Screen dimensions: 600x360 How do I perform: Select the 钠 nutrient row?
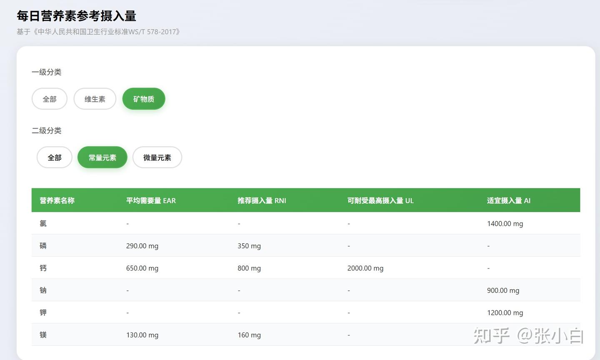(306, 290)
